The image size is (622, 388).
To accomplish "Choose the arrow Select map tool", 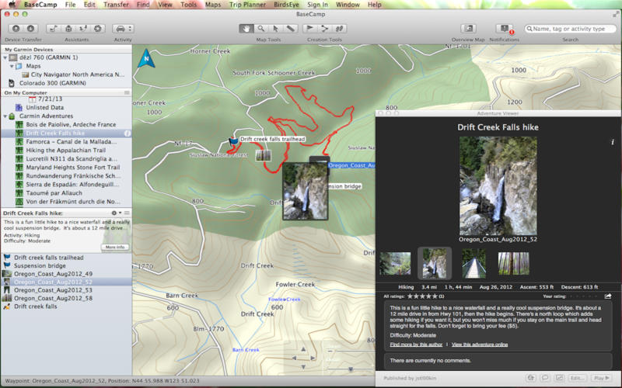I will coord(275,29).
